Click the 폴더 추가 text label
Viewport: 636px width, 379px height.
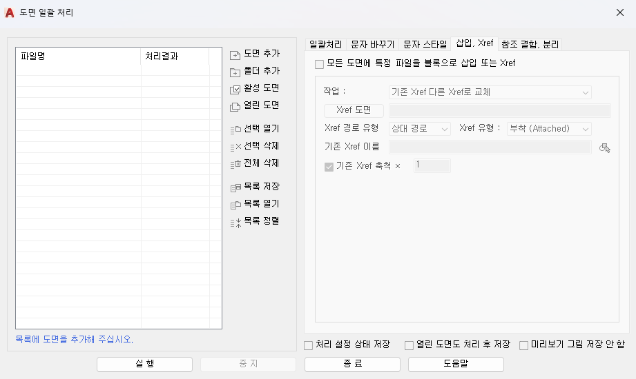coord(262,71)
